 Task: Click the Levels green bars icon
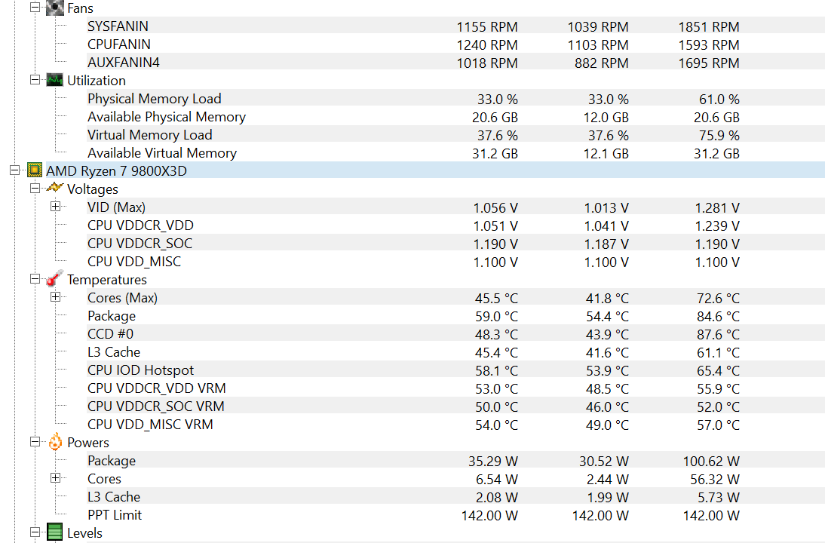point(55,532)
